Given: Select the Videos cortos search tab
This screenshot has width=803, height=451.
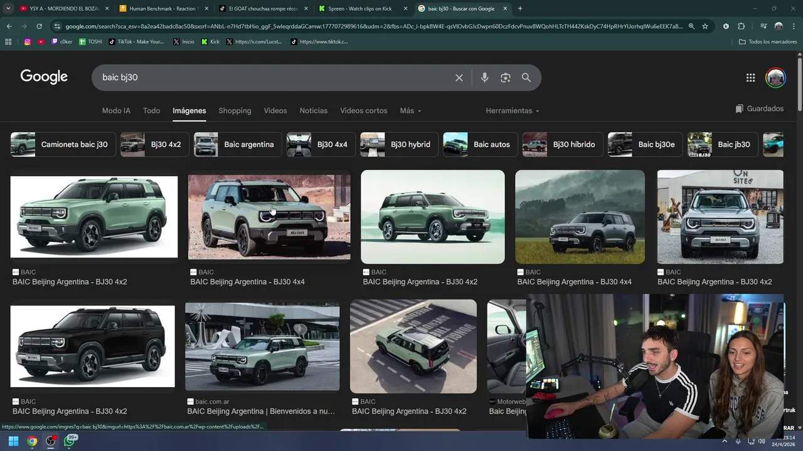Looking at the screenshot, I should click(364, 111).
